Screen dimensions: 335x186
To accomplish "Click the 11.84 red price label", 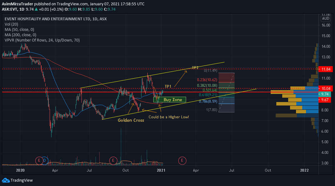I will 326,69.
